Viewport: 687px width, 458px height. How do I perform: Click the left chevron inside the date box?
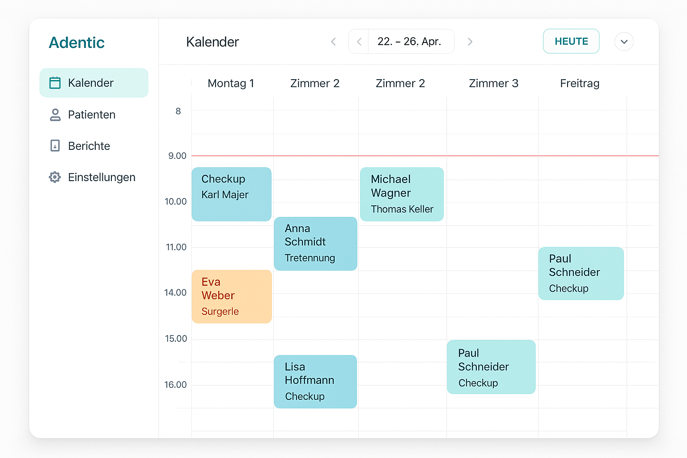click(x=359, y=42)
